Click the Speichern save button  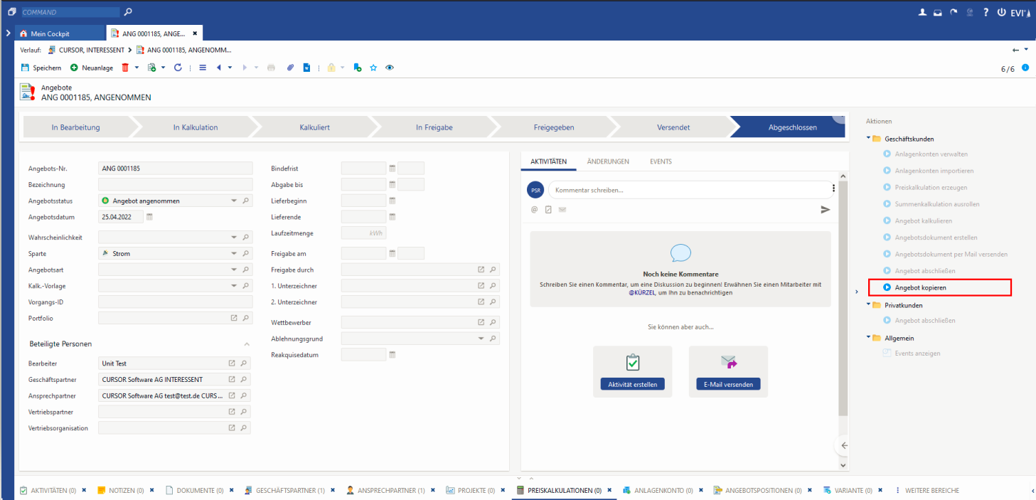pyautogui.click(x=41, y=68)
